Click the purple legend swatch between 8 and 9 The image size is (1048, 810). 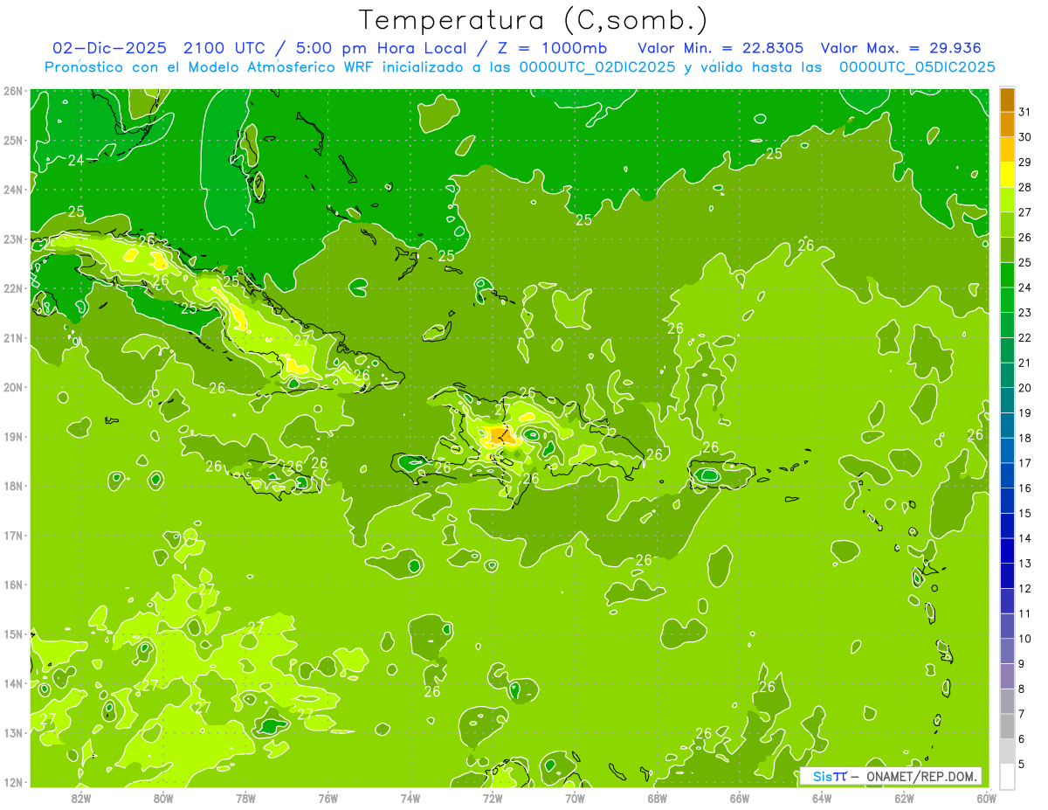(x=1008, y=676)
